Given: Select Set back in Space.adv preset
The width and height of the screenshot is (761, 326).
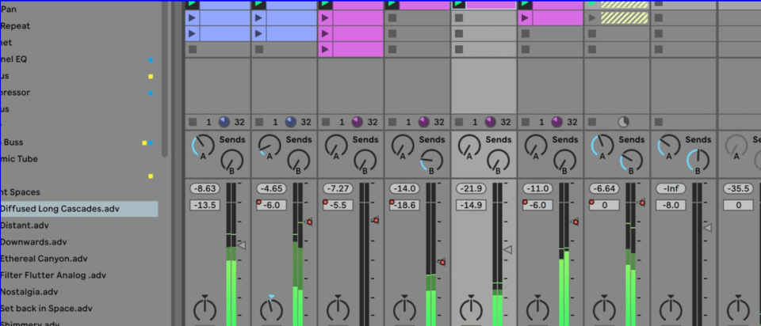Looking at the screenshot, I should [46, 308].
